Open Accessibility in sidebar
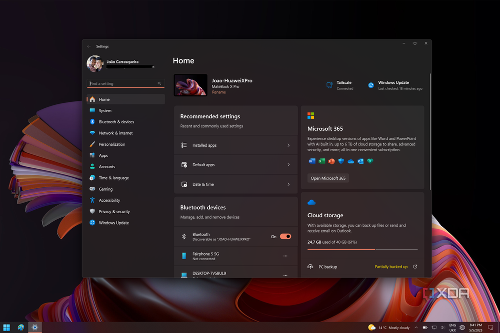 point(125,200)
